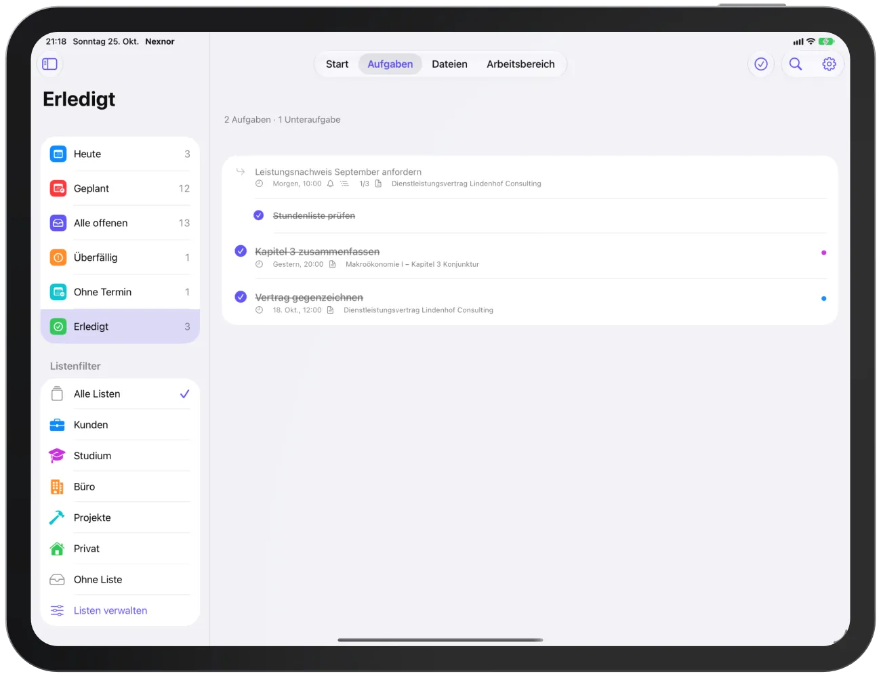
Task: Uncheck the Vertrag gegenzeichnen task
Action: [241, 297]
